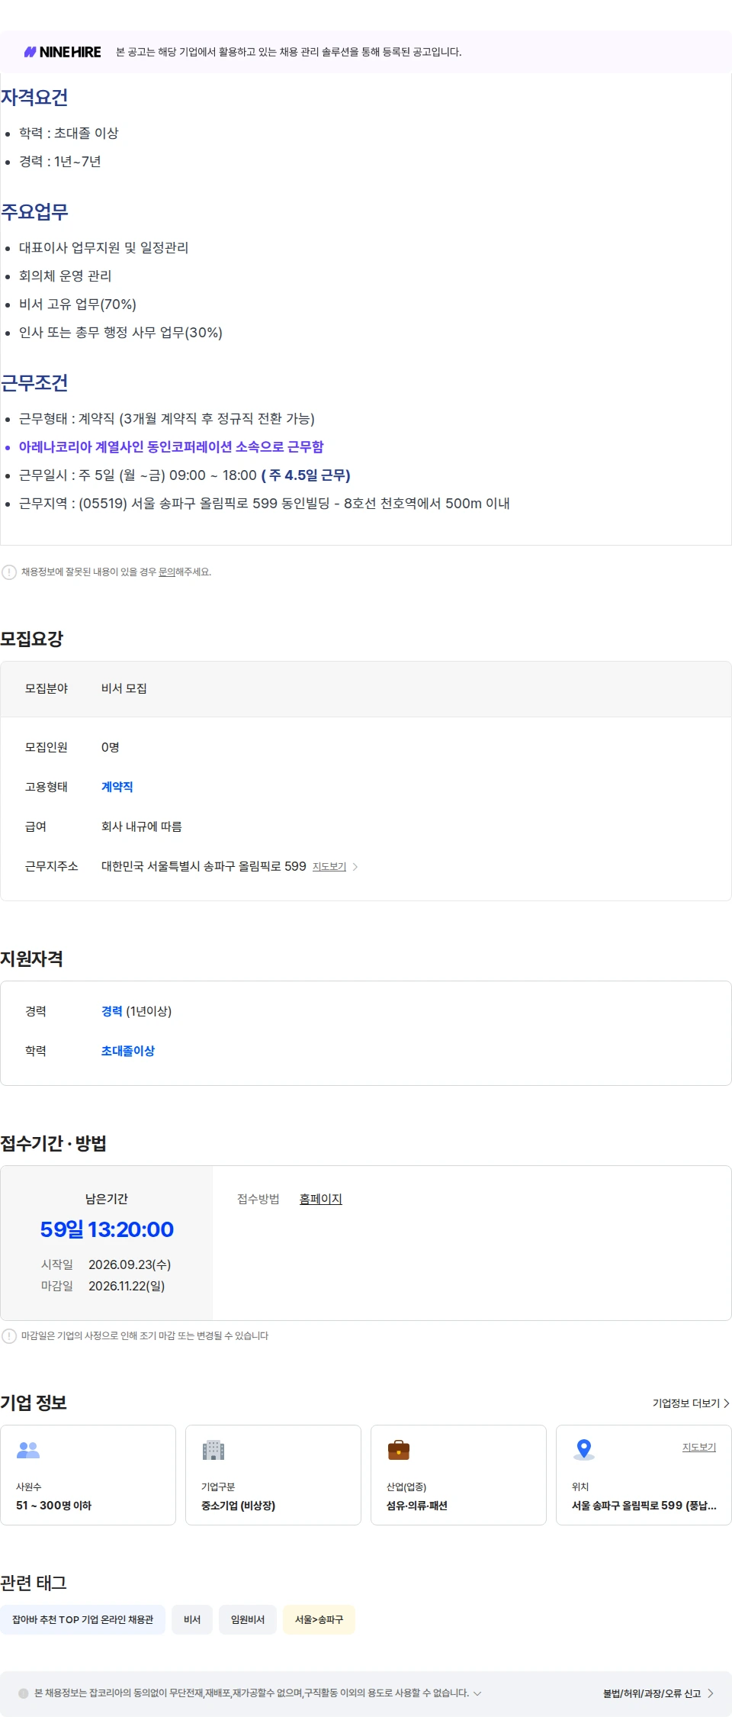Open 기업정보 더보기

coord(691,1403)
